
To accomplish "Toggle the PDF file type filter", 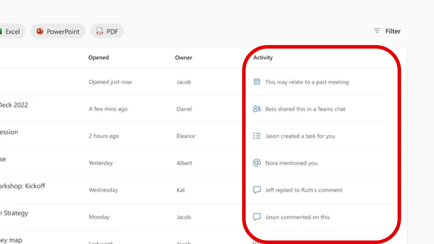I will tap(107, 31).
